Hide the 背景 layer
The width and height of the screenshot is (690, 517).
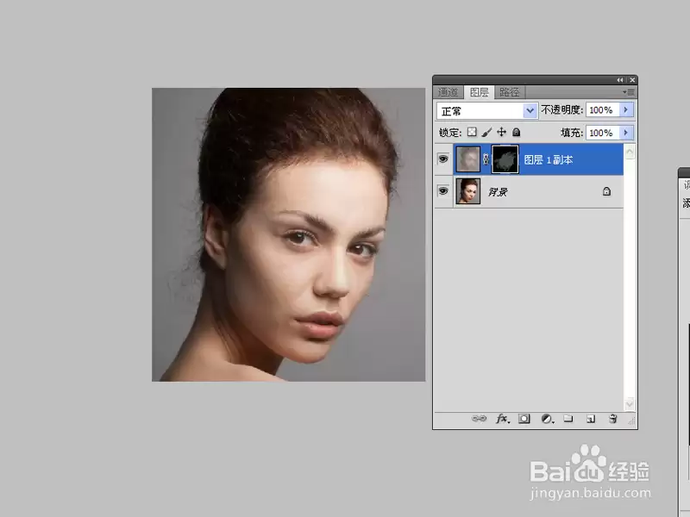click(x=443, y=190)
